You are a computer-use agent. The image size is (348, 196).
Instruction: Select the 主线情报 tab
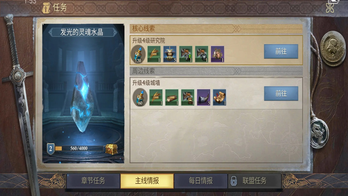point(147,181)
